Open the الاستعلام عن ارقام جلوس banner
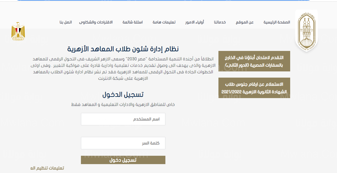The image size is (337, 173). tap(254, 88)
